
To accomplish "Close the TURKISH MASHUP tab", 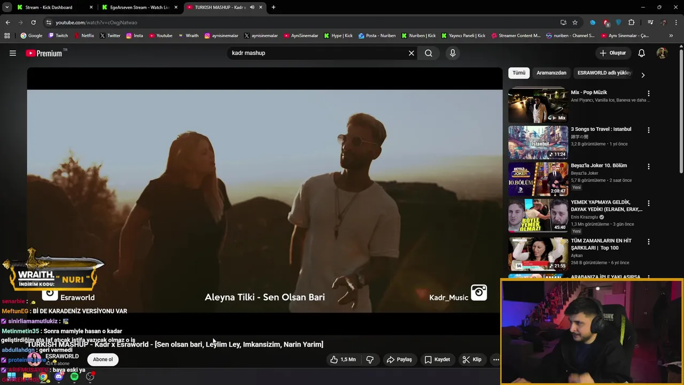I will tap(261, 7).
